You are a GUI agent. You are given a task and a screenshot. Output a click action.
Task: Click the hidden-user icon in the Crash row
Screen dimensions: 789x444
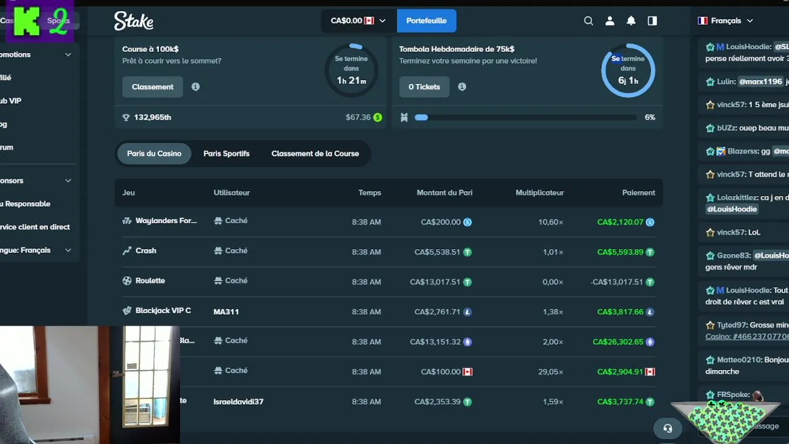(x=218, y=251)
